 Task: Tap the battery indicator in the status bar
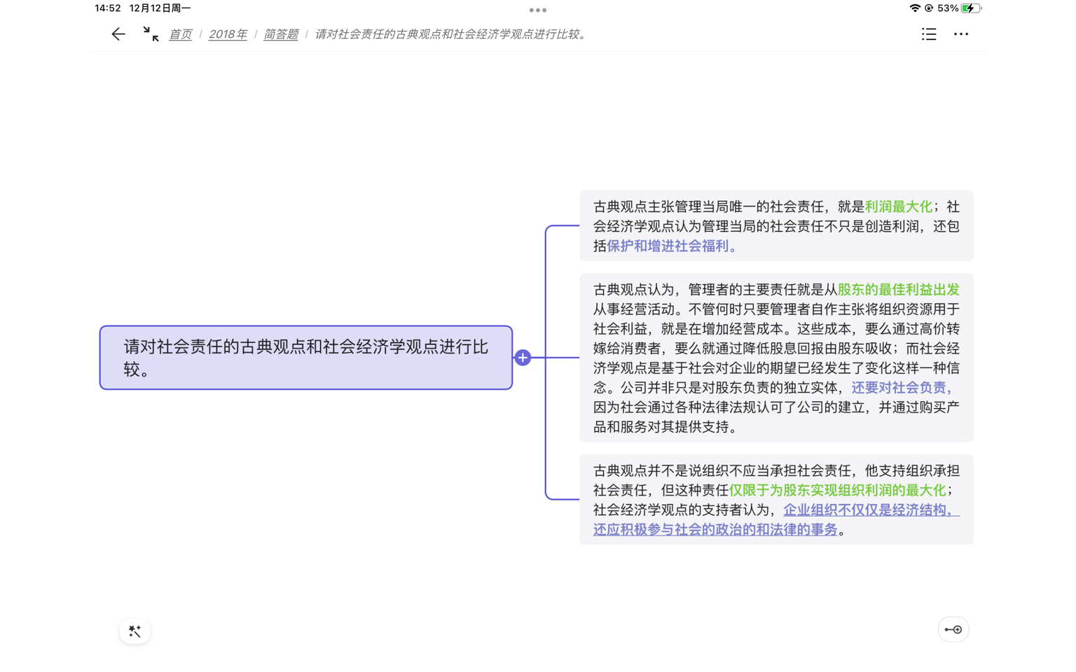click(x=972, y=8)
